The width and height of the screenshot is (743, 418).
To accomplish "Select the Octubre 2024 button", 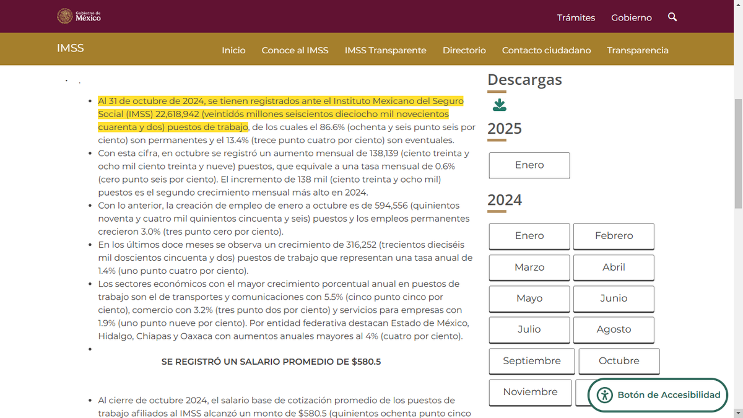I will click(x=619, y=361).
